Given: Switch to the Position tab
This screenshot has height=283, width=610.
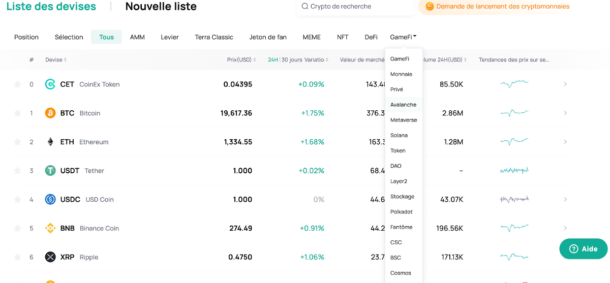Looking at the screenshot, I should [x=26, y=37].
